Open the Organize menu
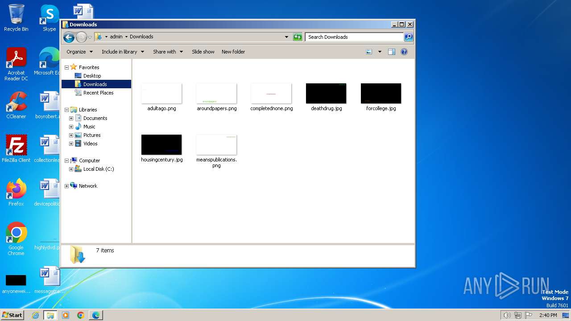571x321 pixels. 79,52
